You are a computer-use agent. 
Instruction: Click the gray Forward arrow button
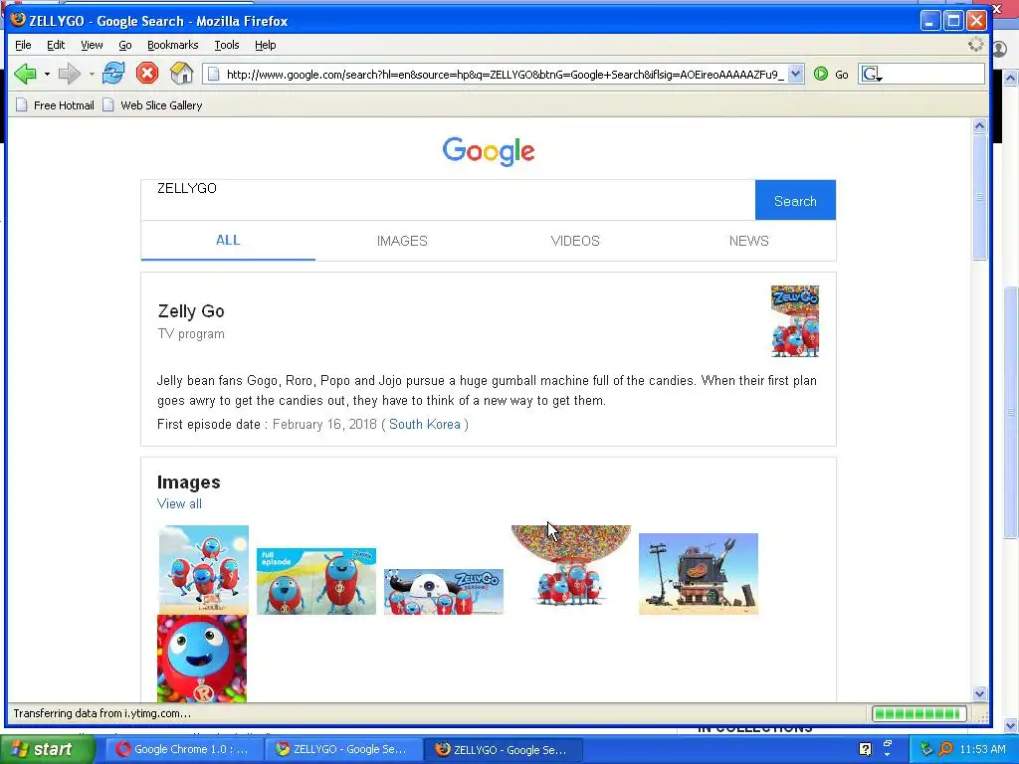[x=69, y=74]
